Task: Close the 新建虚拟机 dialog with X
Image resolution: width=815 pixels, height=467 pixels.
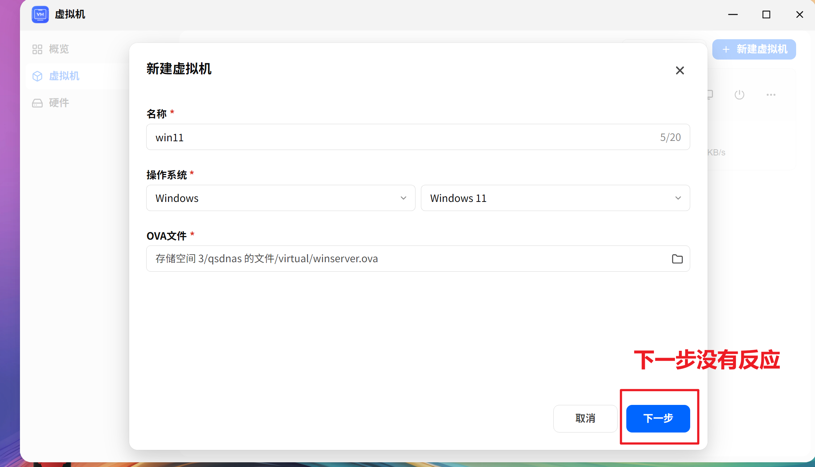Action: tap(680, 70)
